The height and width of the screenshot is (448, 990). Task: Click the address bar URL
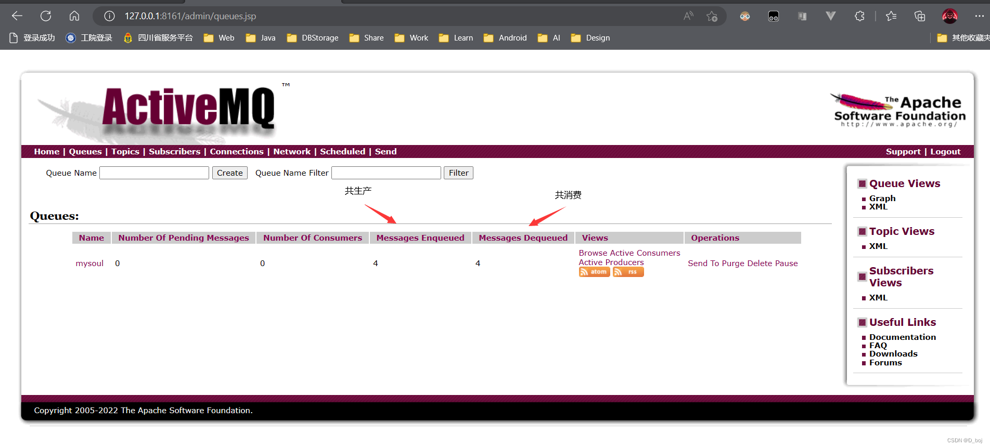pyautogui.click(x=190, y=16)
